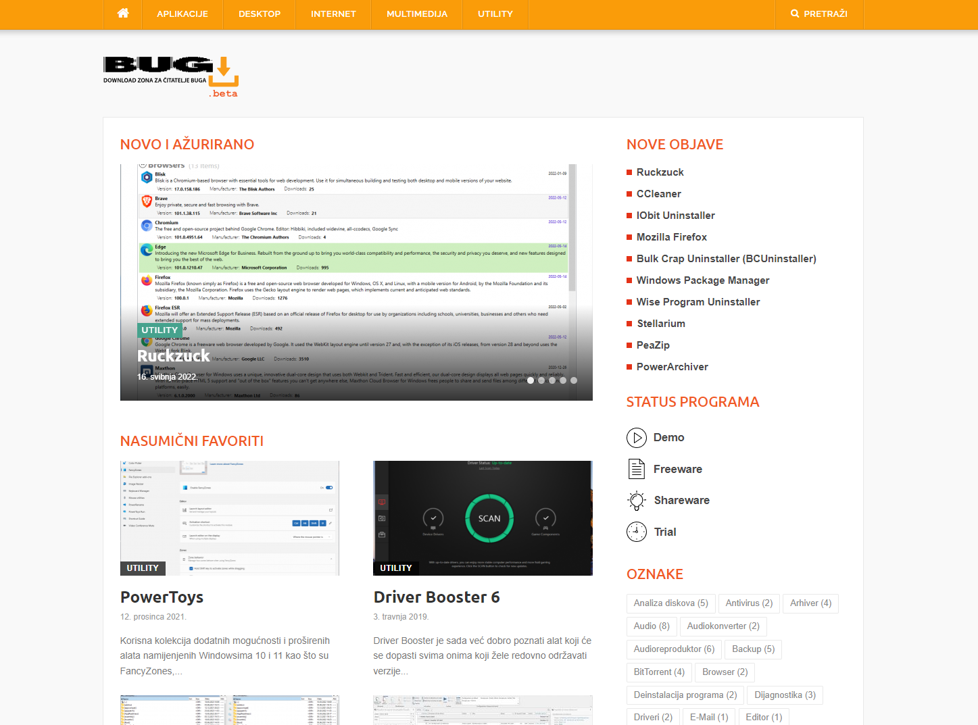Select the Analiza diskova (5) tag

pos(671,603)
